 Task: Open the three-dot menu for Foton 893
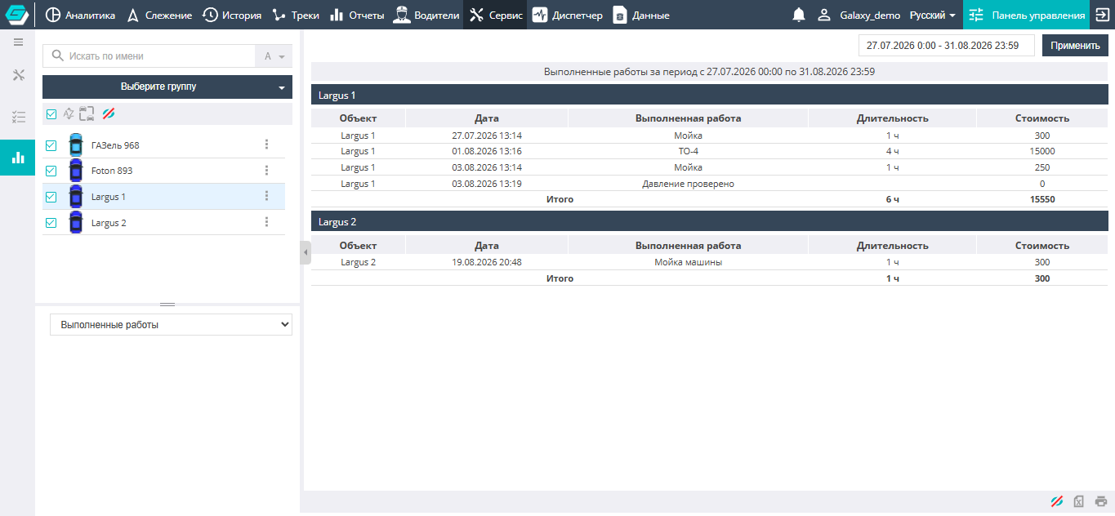tap(266, 171)
